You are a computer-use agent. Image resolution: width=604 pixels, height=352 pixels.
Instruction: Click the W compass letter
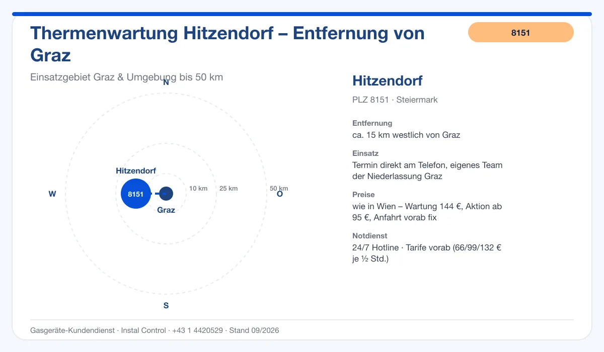pyautogui.click(x=52, y=194)
